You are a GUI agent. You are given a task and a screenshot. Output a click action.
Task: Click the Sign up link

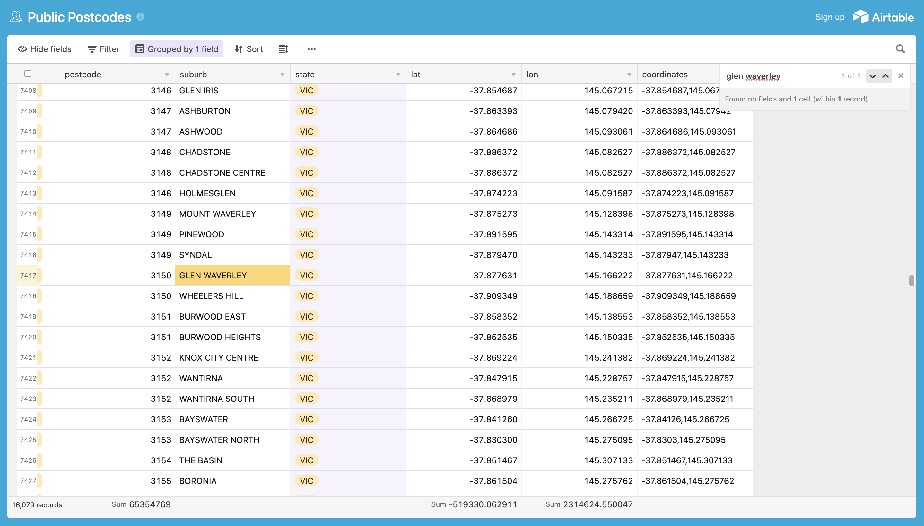coord(830,17)
